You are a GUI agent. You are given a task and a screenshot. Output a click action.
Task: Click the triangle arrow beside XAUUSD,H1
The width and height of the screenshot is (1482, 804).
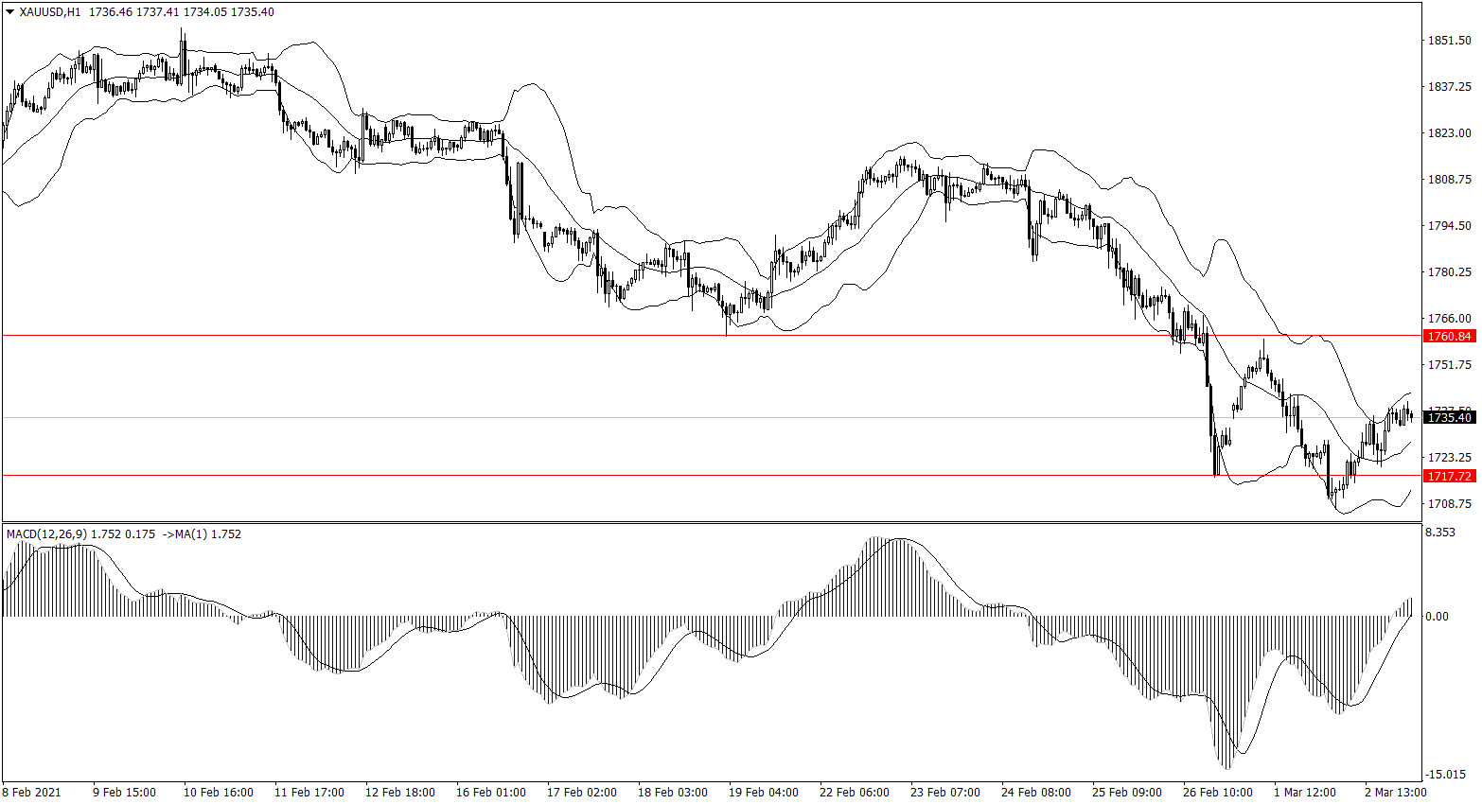pos(9,12)
